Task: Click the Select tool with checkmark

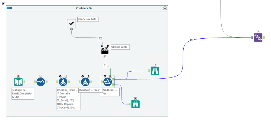Action: click(x=41, y=82)
